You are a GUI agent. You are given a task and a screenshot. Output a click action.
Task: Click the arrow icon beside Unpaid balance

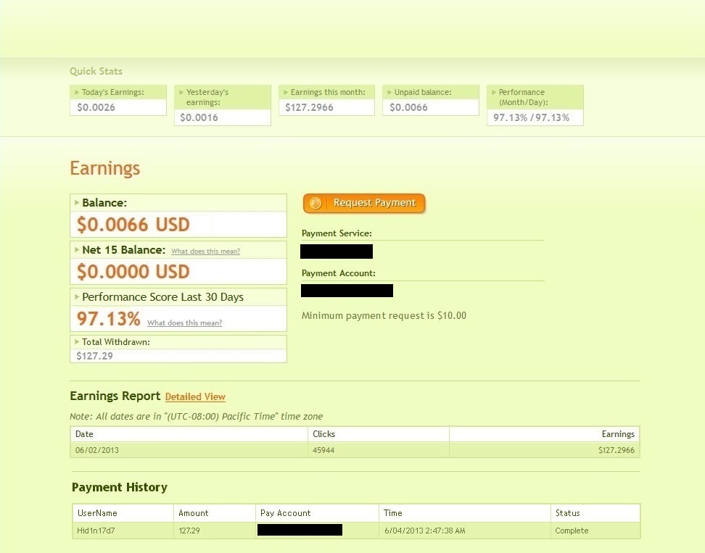coord(389,92)
